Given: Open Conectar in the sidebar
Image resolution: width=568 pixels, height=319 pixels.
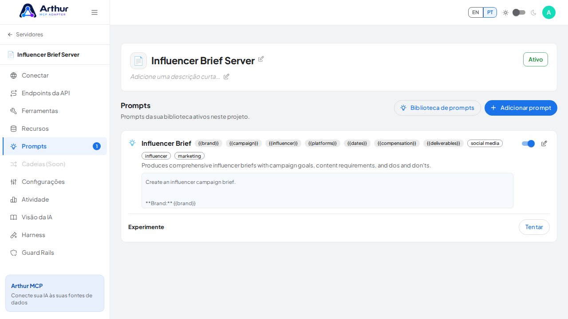Looking at the screenshot, I should pyautogui.click(x=55, y=75).
